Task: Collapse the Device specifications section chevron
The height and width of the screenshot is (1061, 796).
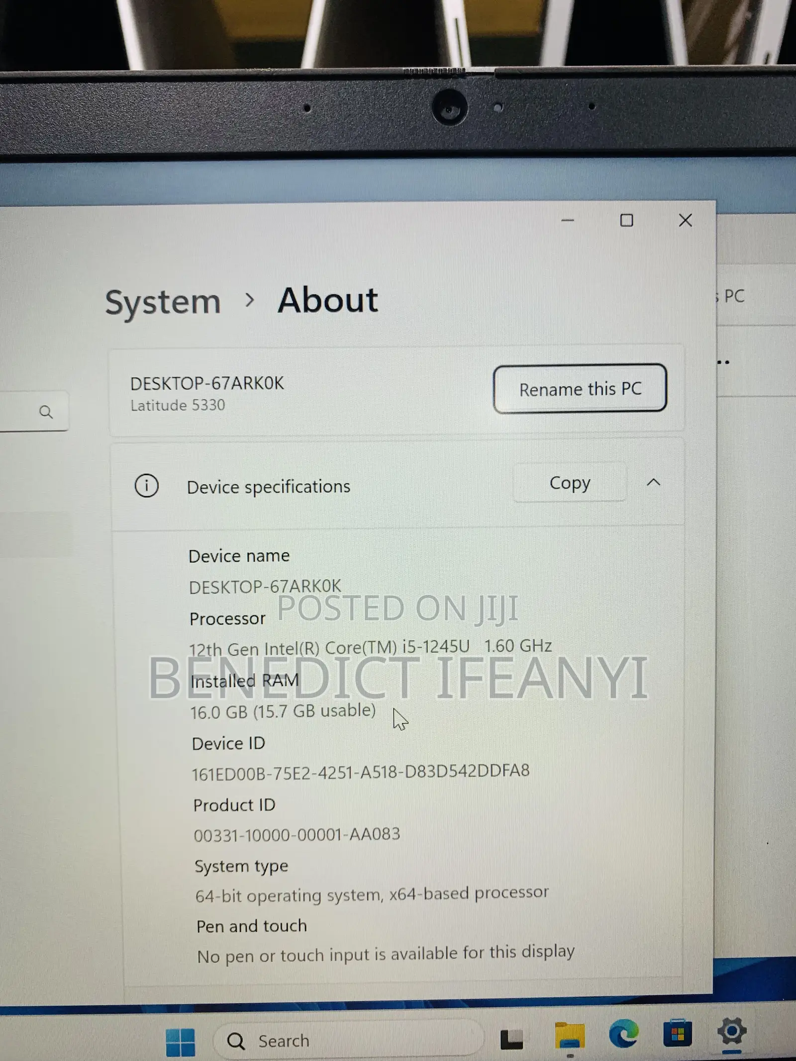Action: pos(653,482)
